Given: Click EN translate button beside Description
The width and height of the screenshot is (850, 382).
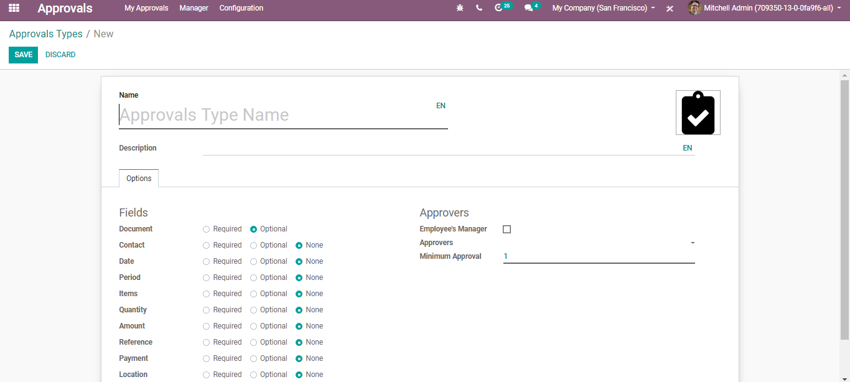Looking at the screenshot, I should (688, 148).
